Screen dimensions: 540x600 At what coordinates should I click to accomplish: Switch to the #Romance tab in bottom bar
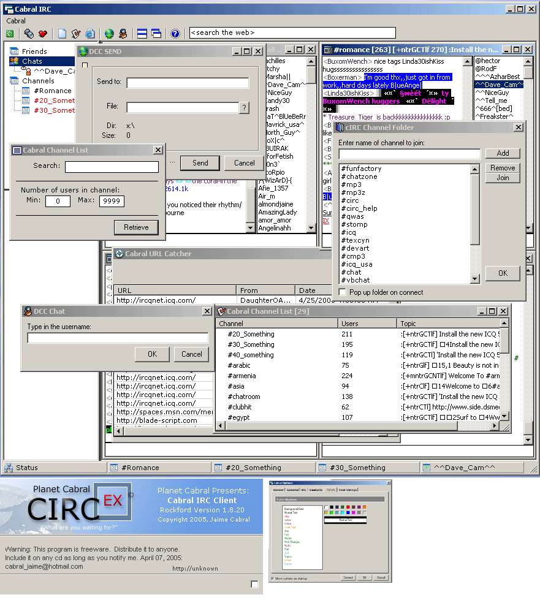point(140,468)
